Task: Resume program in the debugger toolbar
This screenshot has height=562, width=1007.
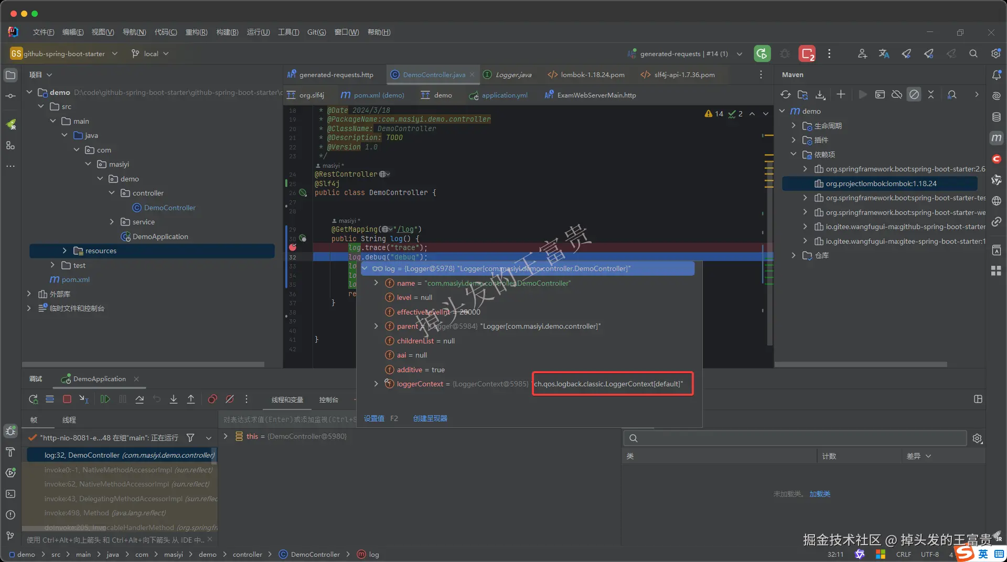Action: pyautogui.click(x=105, y=399)
